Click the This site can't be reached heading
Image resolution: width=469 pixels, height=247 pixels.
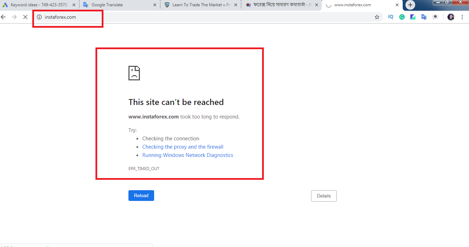(176, 102)
